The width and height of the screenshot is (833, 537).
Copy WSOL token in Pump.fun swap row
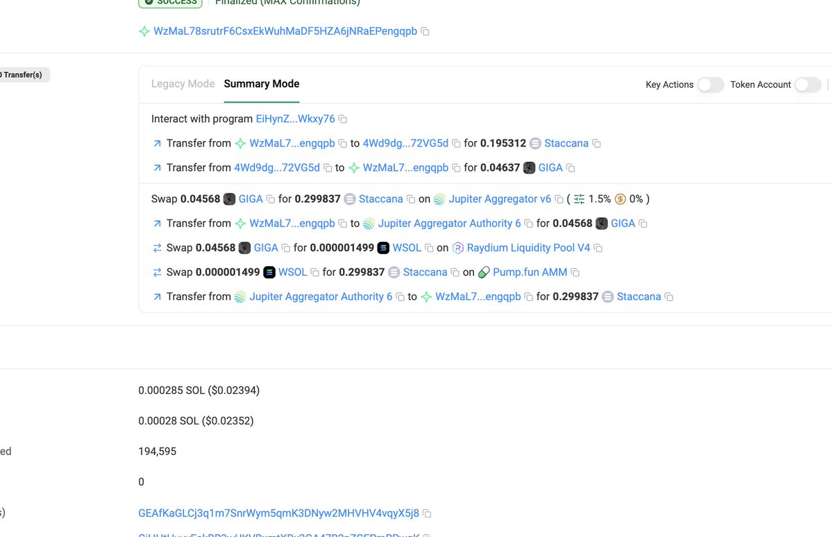(315, 272)
